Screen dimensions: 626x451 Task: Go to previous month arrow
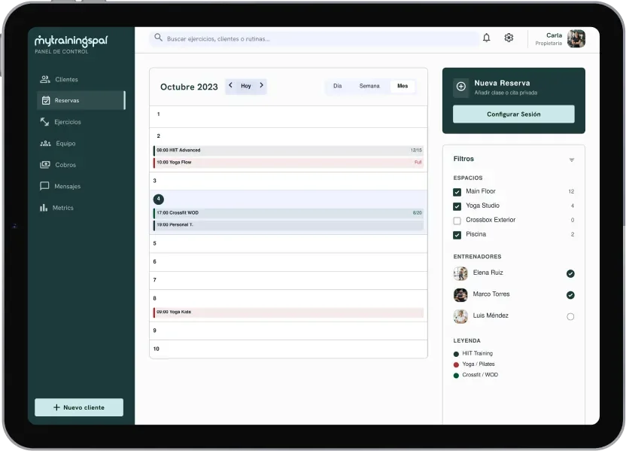pyautogui.click(x=230, y=85)
